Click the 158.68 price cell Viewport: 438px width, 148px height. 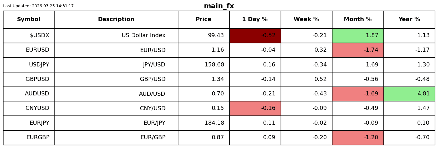[x=204, y=65]
